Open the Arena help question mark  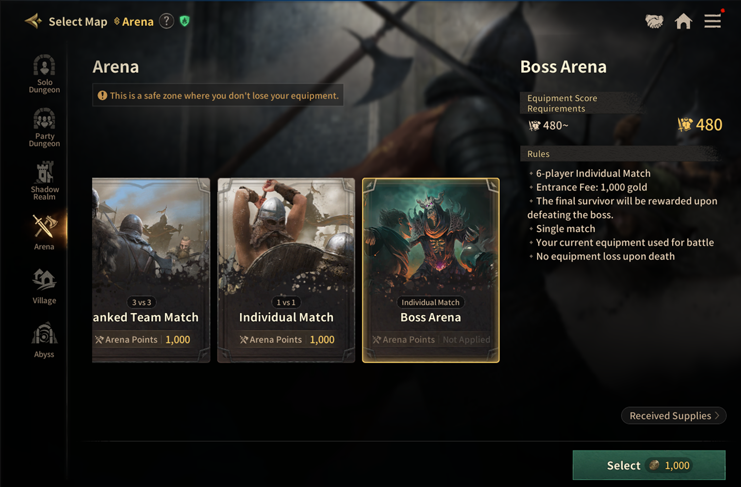coord(166,21)
